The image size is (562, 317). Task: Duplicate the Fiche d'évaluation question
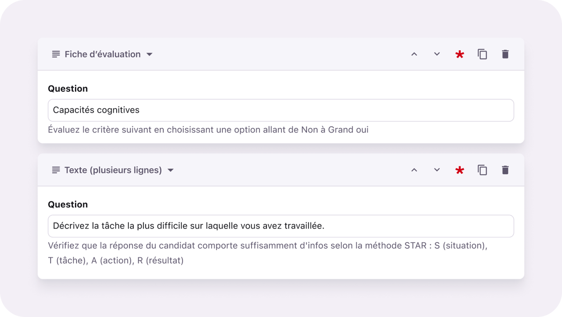(482, 54)
